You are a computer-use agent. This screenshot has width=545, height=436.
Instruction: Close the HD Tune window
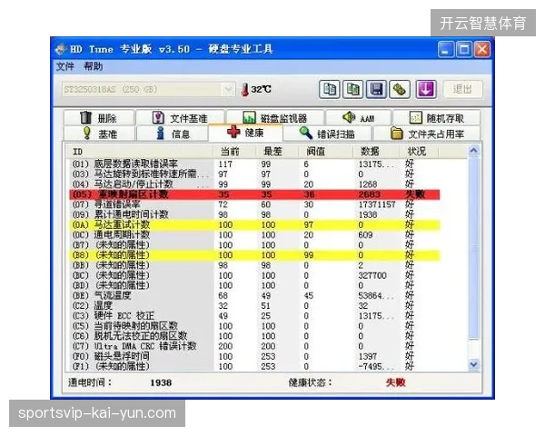[x=482, y=49]
